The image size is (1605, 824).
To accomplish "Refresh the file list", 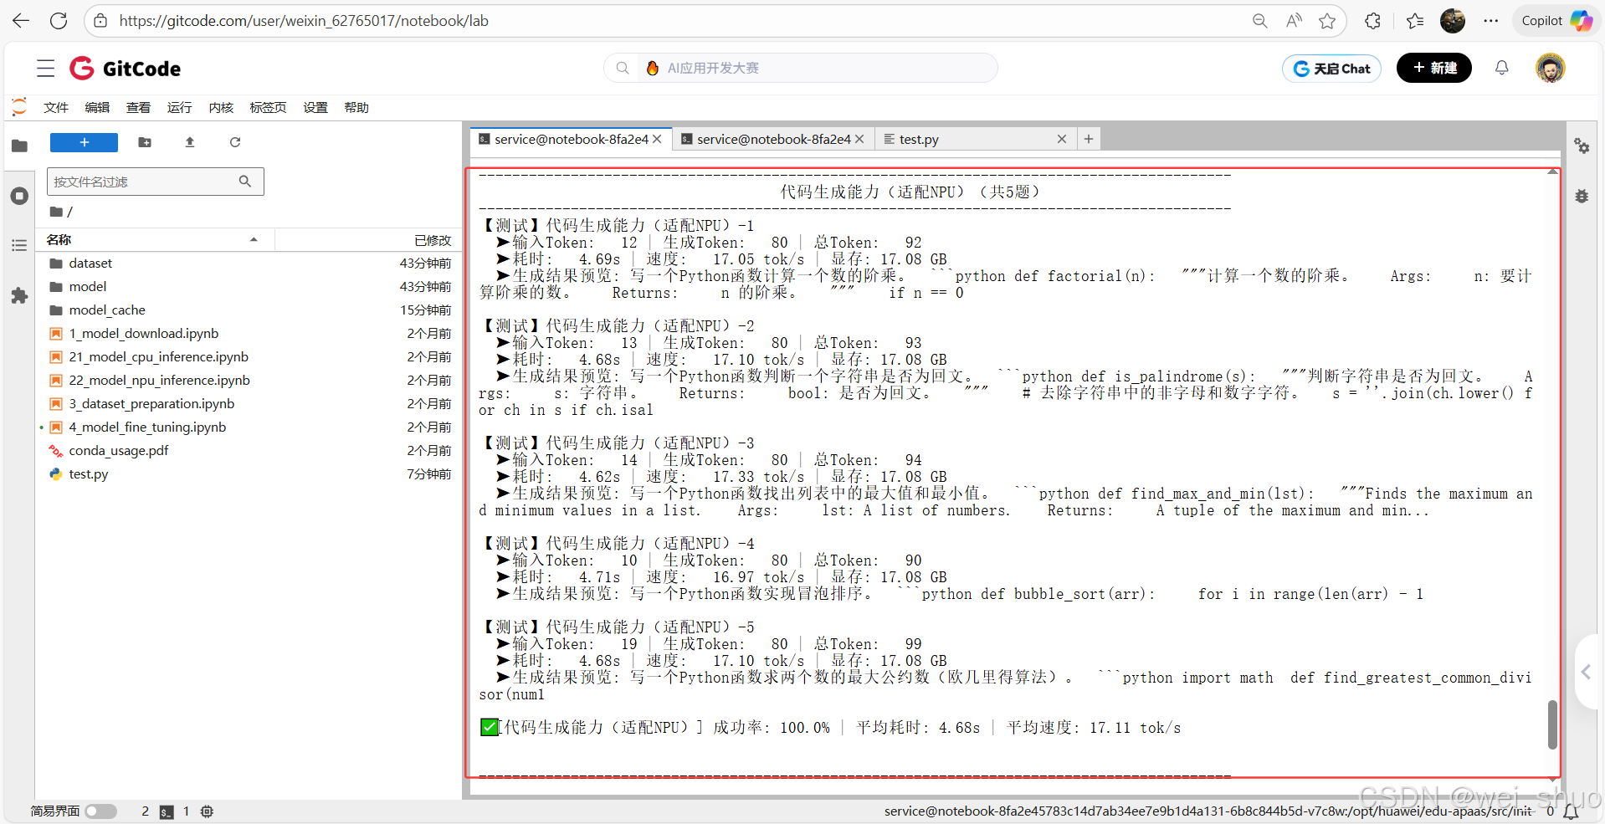I will (235, 142).
